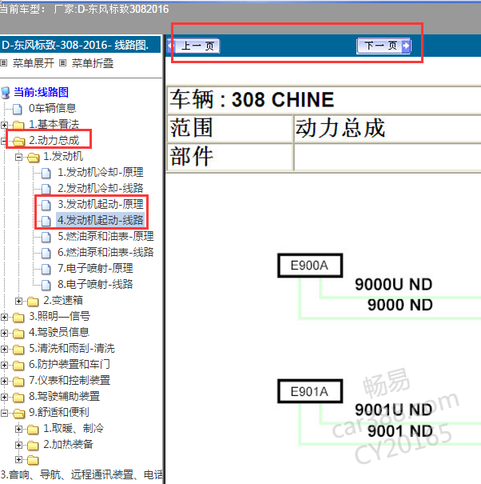481x484 pixels.
Task: Click 菜单折叠 to collapse all menus
Action: click(x=93, y=63)
